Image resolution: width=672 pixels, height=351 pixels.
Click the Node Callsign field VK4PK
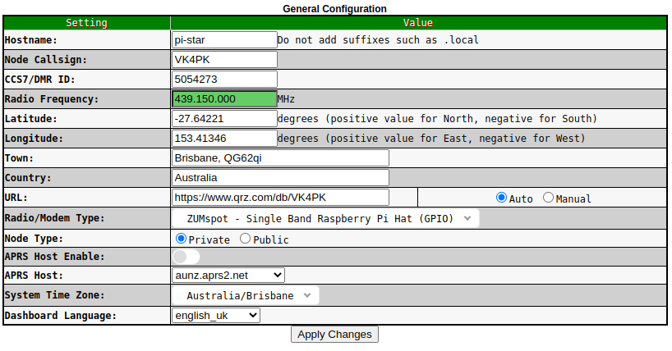point(224,59)
